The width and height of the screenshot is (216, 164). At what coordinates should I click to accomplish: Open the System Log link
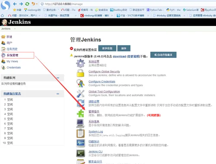point(95,132)
